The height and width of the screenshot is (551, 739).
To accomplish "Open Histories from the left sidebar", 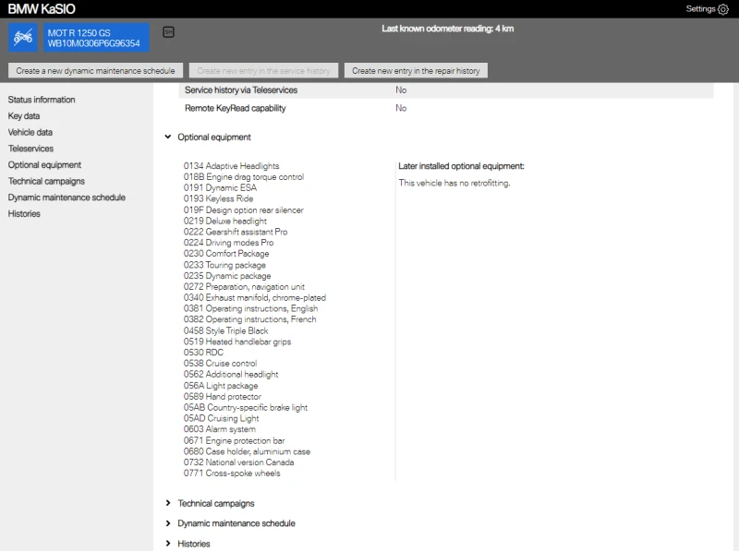I will tap(24, 214).
